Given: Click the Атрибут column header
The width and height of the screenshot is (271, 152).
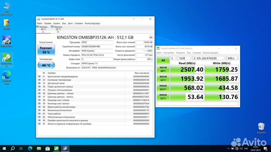Looking at the screenshot, I should (x=52, y=73).
